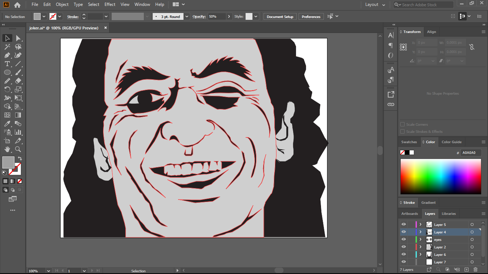Open stroke weight dropdown
Screen dimensions: 488x274
tap(106, 17)
